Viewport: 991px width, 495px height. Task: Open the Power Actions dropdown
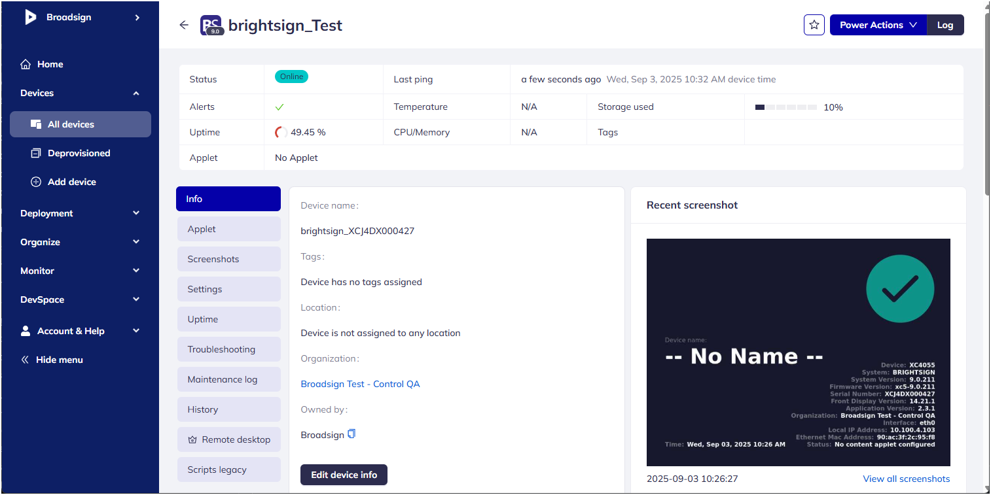878,25
